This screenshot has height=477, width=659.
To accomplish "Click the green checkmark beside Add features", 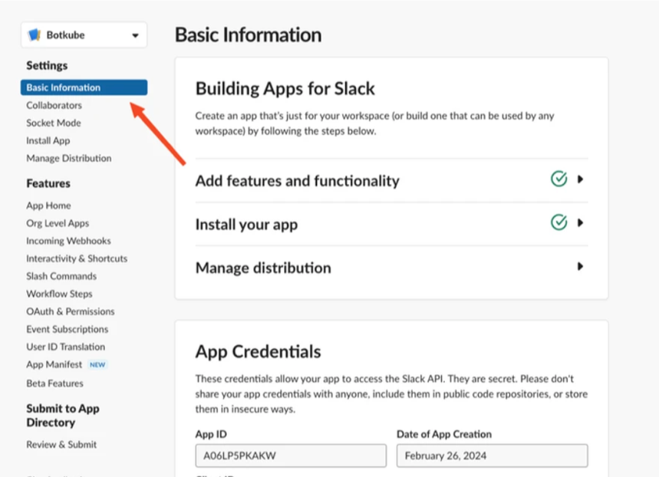I will pyautogui.click(x=559, y=179).
